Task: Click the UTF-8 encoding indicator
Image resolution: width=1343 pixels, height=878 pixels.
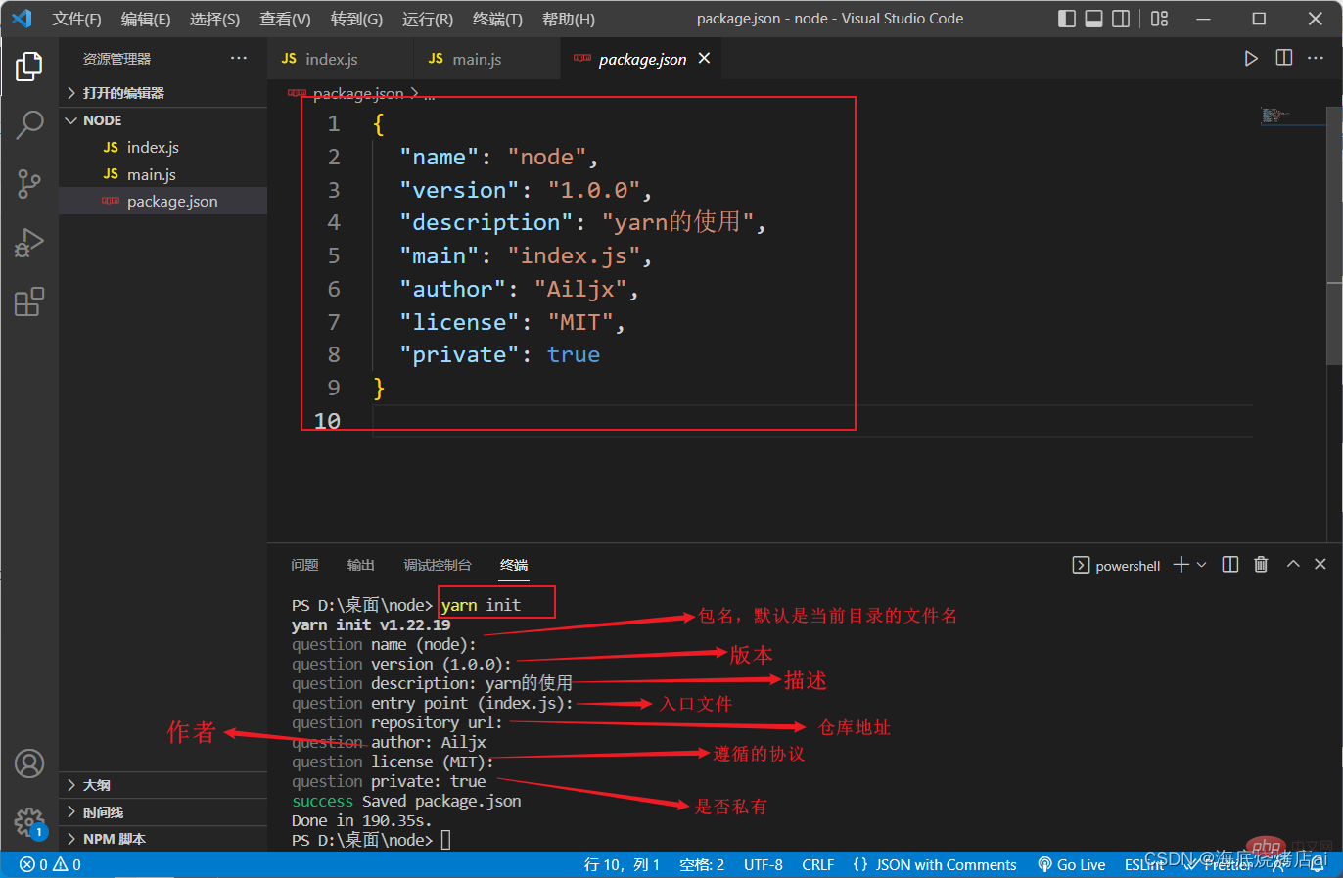Action: (x=763, y=864)
